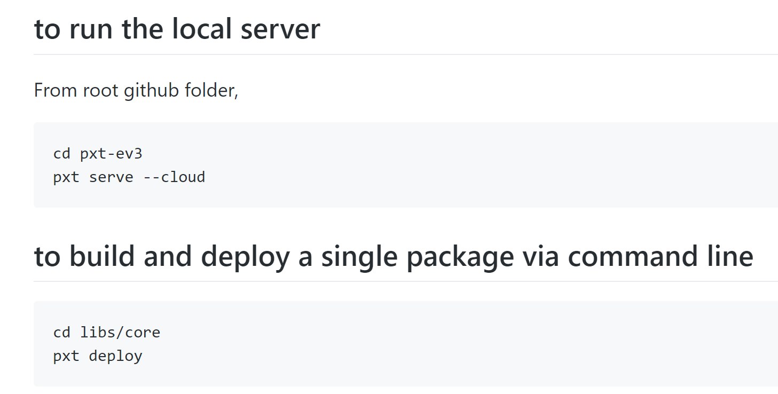Click the "cd libs/core" code line
Viewport: 778px width, 394px height.
click(x=107, y=333)
